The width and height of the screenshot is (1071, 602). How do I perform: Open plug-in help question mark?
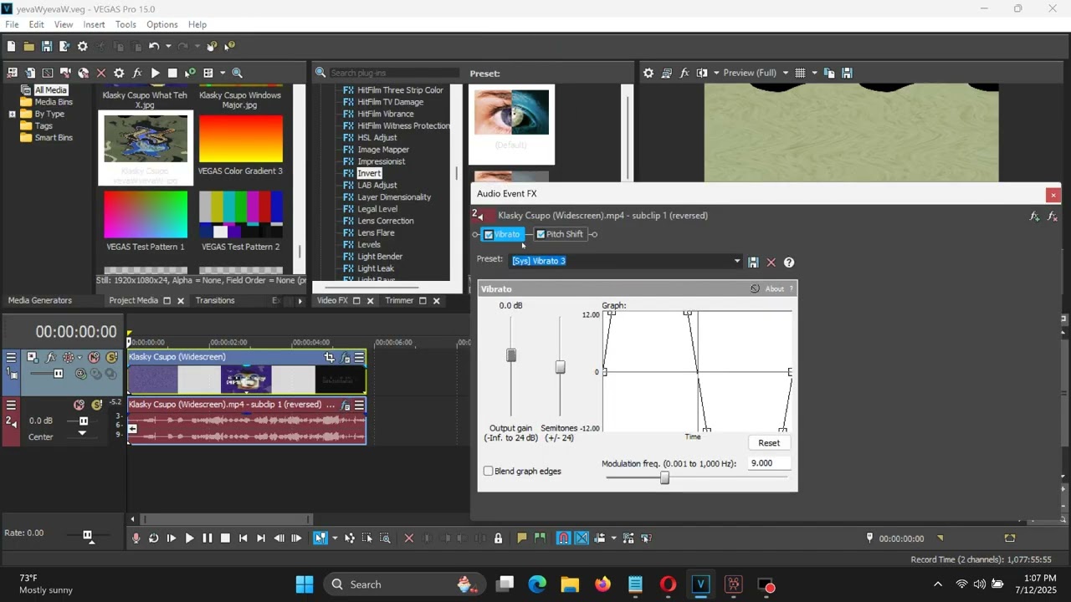tap(789, 262)
